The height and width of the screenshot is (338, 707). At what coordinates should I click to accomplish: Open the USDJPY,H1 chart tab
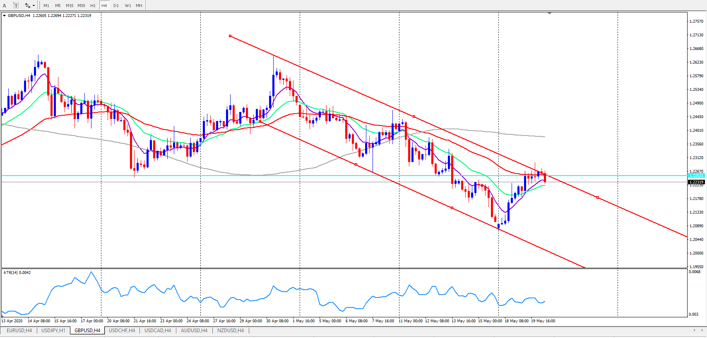coord(53,331)
